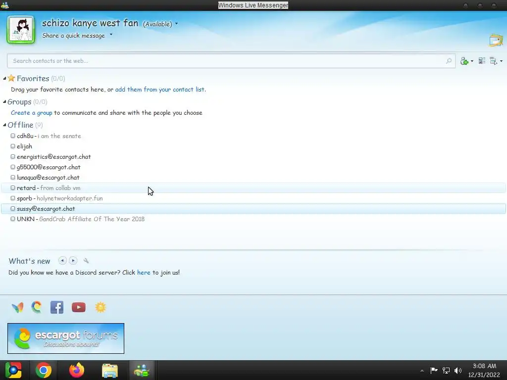The width and height of the screenshot is (507, 380).
Task: Open the Show menu dropdown arrow
Action: [501, 61]
